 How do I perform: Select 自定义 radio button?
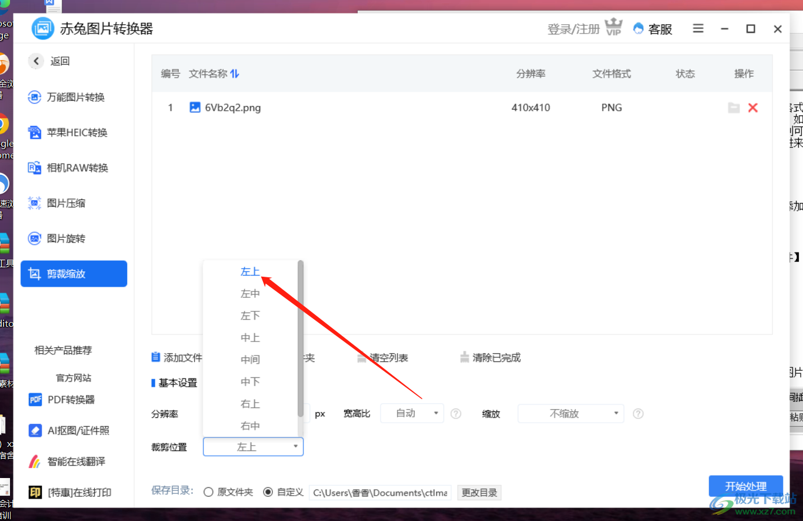(268, 492)
